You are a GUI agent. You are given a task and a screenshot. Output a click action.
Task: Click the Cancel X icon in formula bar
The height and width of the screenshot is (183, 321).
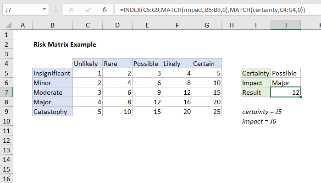click(72, 9)
